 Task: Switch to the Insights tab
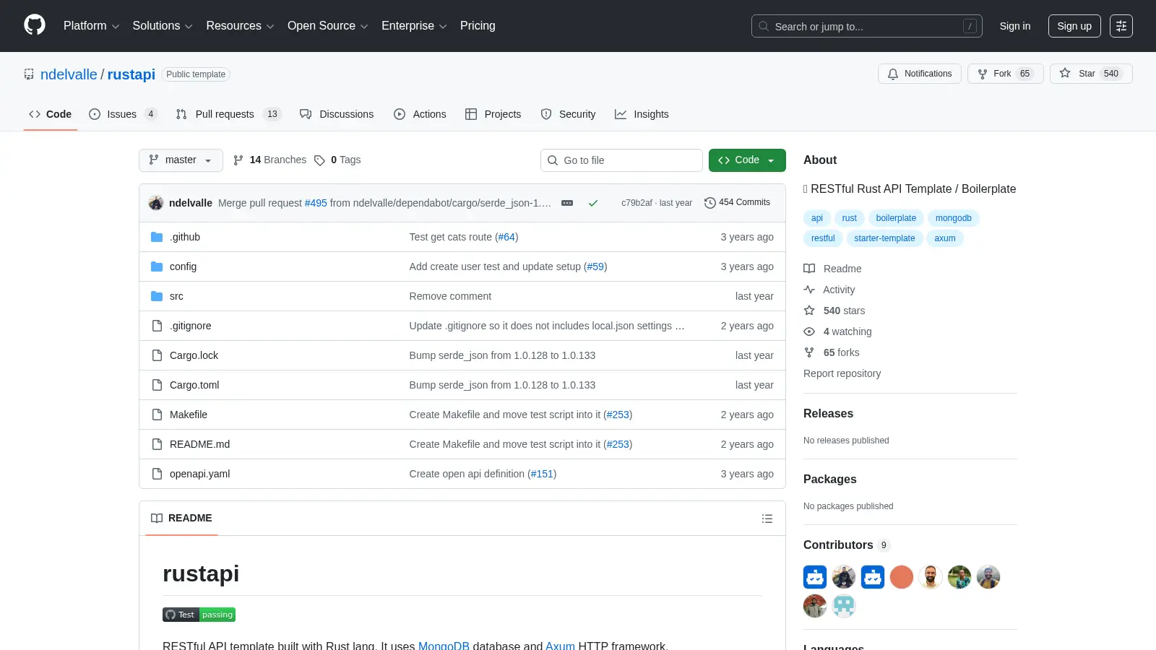[x=642, y=114]
